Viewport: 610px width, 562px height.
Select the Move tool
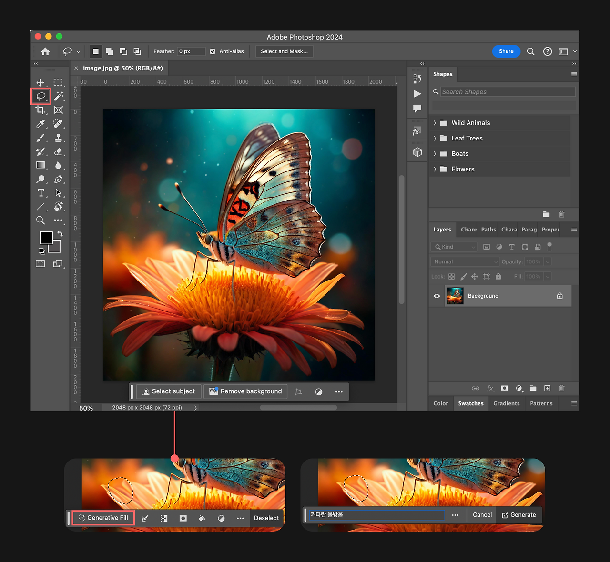pyautogui.click(x=41, y=82)
